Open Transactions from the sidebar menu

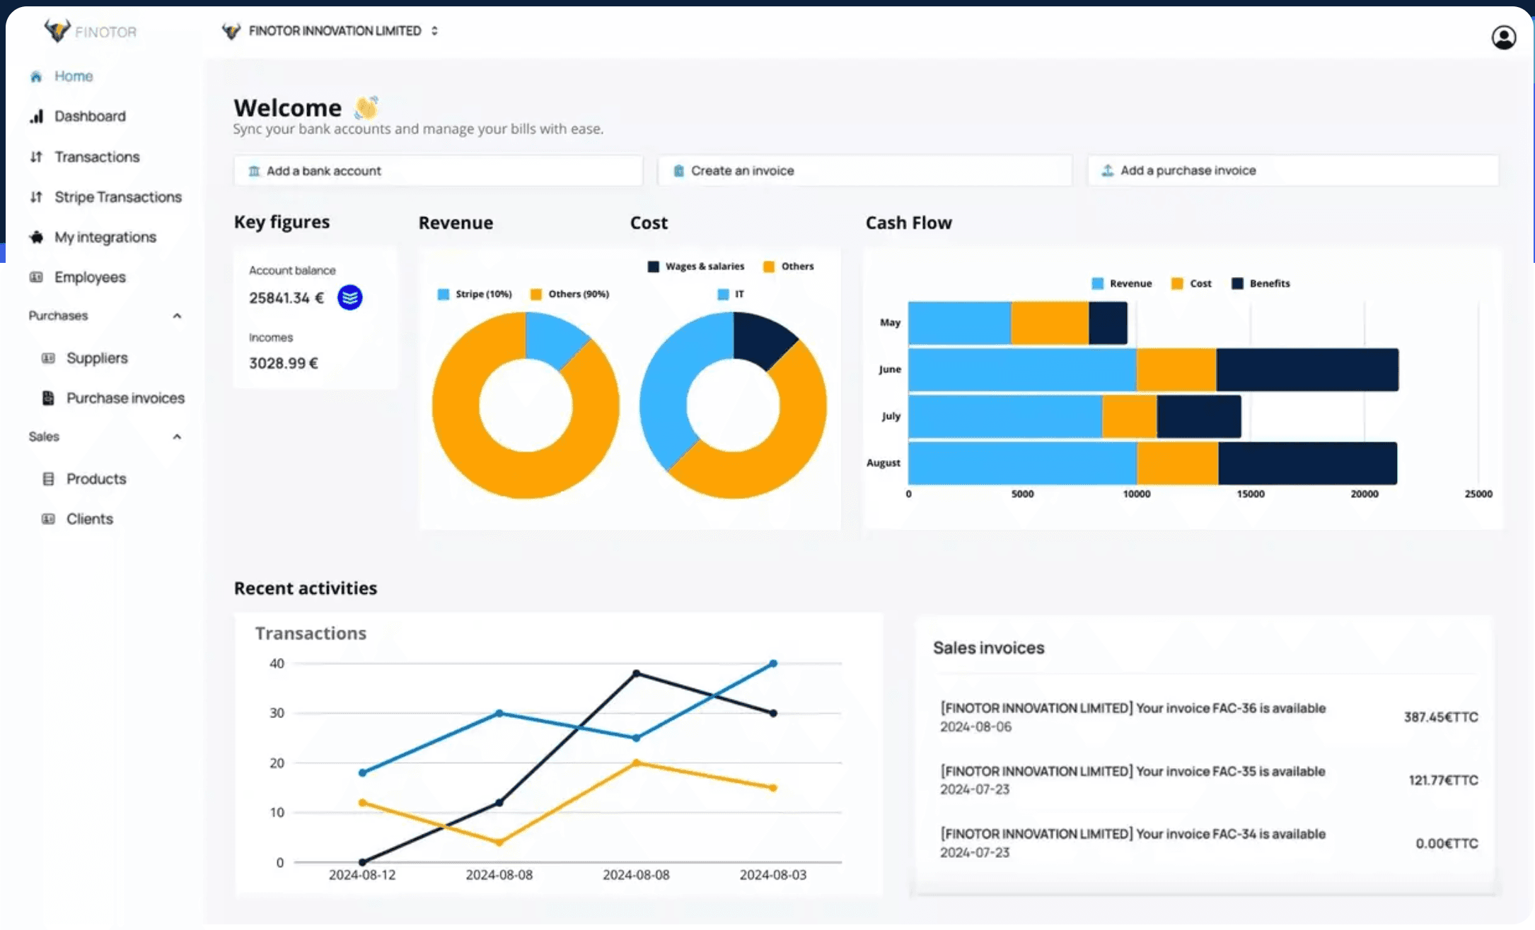(x=97, y=156)
